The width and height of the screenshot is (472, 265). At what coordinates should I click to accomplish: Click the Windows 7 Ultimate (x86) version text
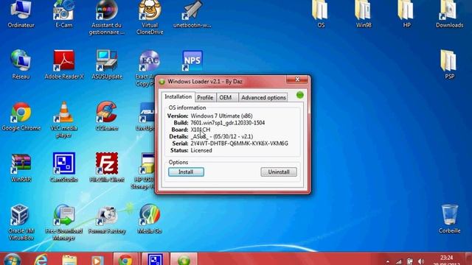(x=221, y=116)
